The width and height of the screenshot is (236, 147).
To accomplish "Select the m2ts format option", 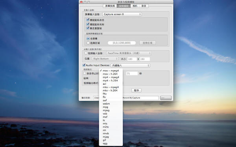I will (x=111, y=127).
